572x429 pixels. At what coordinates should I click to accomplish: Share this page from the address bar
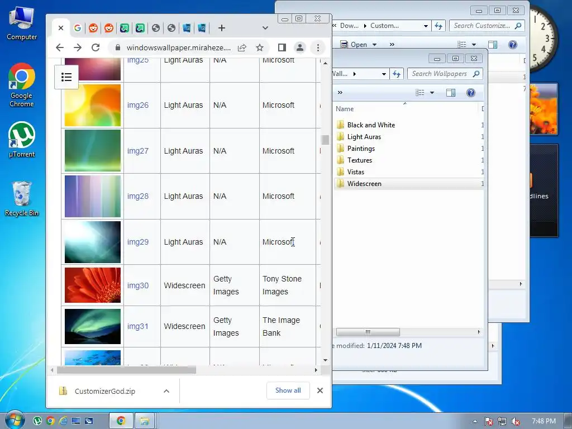[x=242, y=47]
